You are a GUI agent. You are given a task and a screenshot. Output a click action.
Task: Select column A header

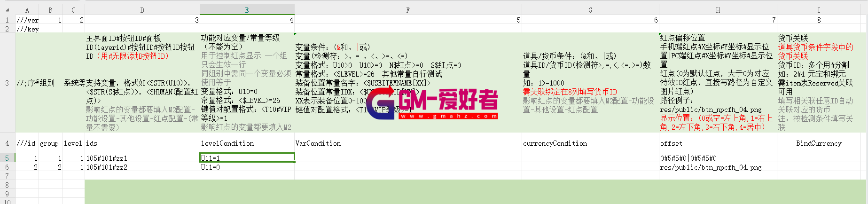tap(27, 10)
